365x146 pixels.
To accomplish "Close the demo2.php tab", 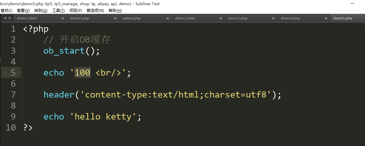I will pyautogui.click(x=115, y=18).
